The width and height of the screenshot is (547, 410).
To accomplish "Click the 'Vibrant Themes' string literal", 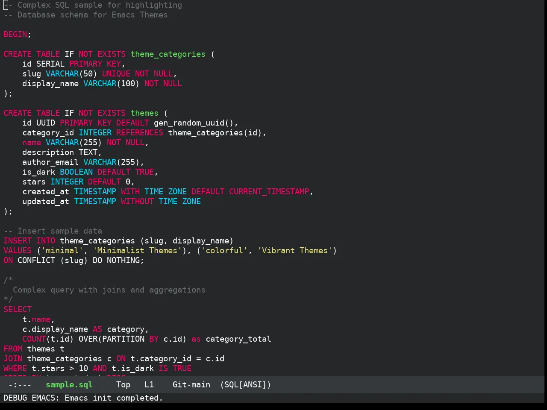I will tap(295, 251).
